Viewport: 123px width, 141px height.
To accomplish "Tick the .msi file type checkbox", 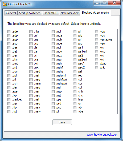I will pyautogui.click(x=53, y=87).
